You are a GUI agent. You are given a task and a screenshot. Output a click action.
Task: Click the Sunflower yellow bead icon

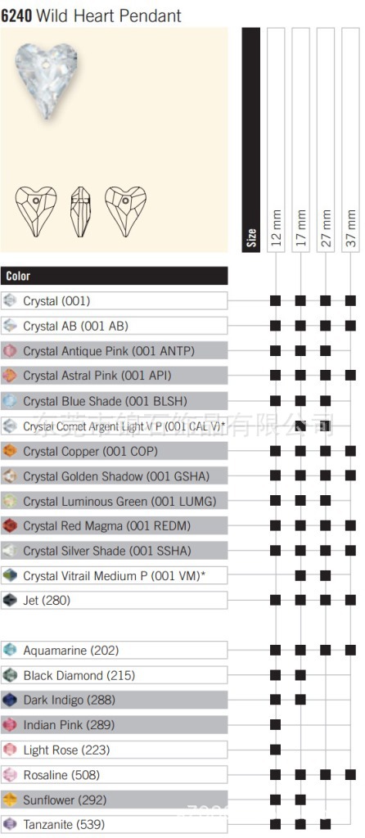coord(10,800)
